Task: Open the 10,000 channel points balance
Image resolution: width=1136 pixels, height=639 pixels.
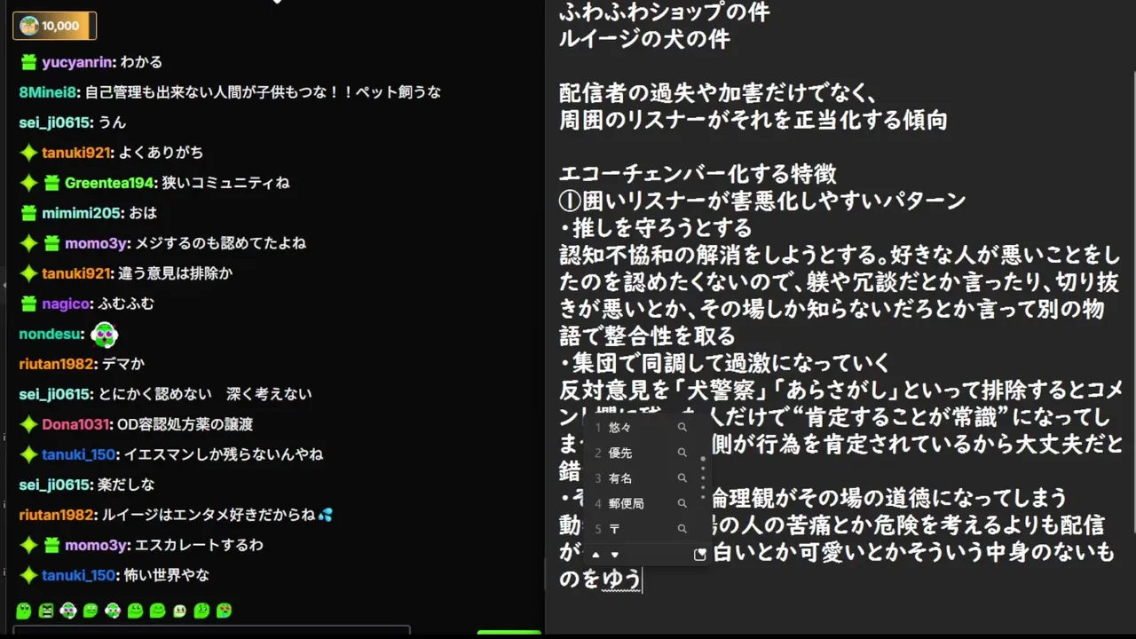Action: tap(54, 26)
